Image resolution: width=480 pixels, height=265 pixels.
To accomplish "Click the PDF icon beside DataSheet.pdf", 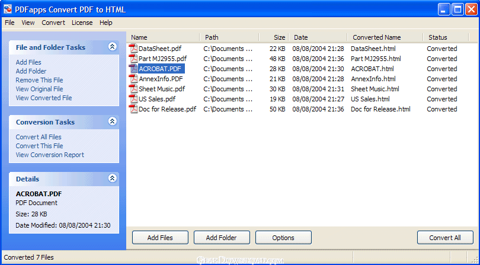I will (133, 49).
